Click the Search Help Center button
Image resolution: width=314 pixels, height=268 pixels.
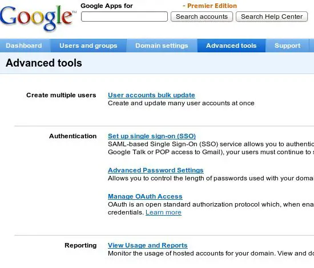click(x=272, y=17)
